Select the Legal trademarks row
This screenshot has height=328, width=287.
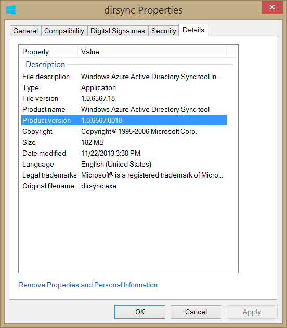124,175
